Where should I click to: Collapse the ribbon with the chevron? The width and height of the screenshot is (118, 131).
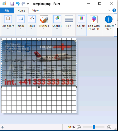[x=109, y=10]
